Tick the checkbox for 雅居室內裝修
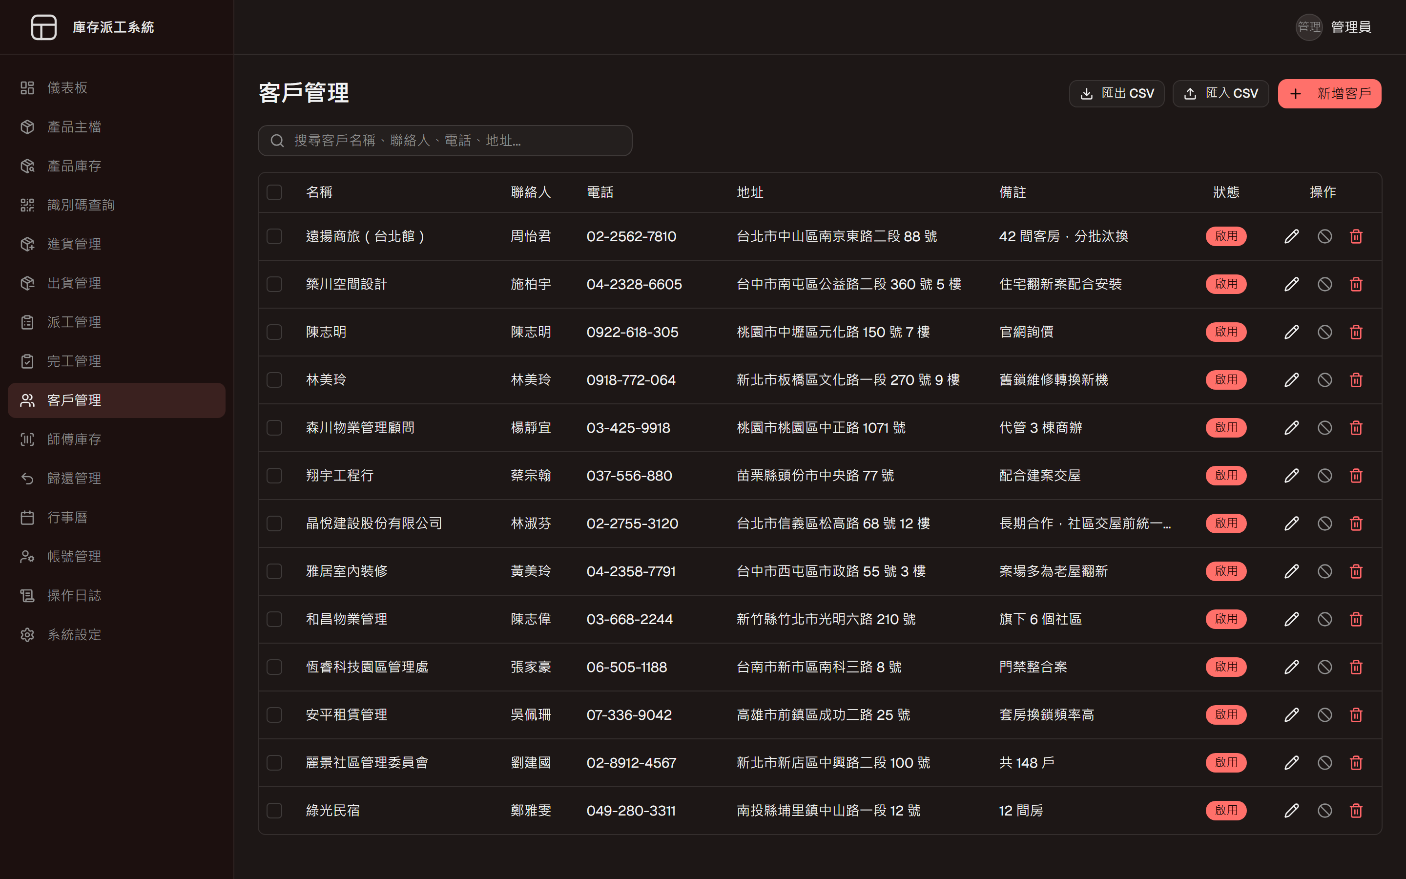The width and height of the screenshot is (1406, 879). tap(274, 571)
